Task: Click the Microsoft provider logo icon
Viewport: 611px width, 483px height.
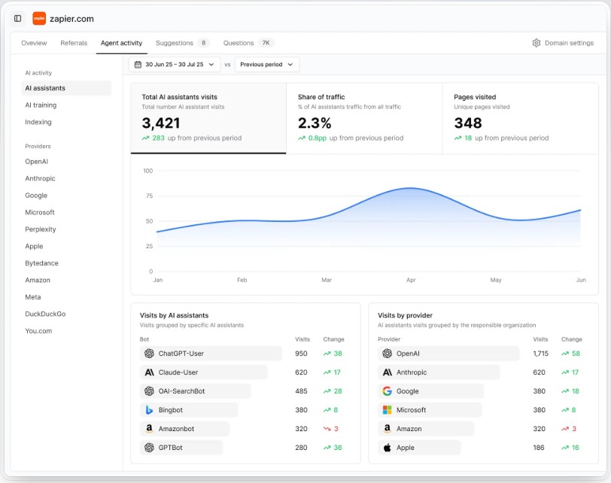Action: coord(387,410)
